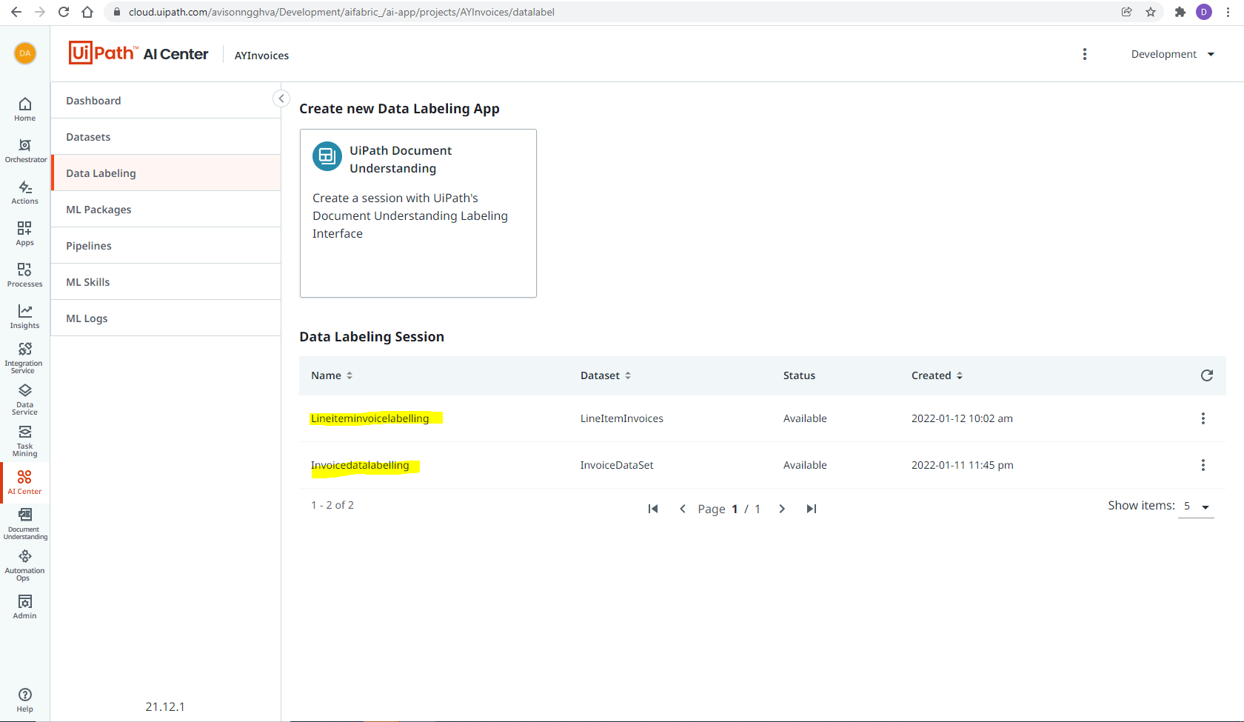Click the 2022-01-12 10:02 am created date
The image size is (1244, 722).
pyautogui.click(x=962, y=418)
